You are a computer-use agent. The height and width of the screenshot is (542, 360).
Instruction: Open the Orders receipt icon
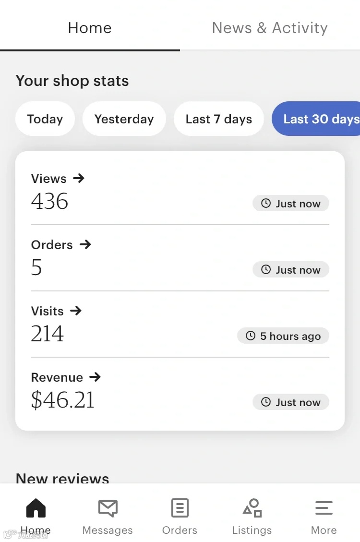180,508
